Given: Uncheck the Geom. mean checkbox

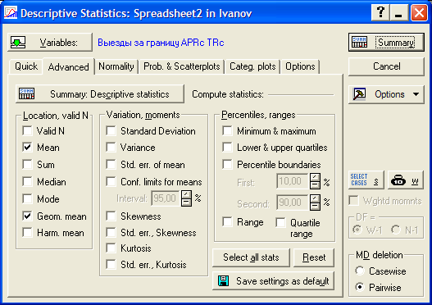Looking at the screenshot, I should point(28,216).
